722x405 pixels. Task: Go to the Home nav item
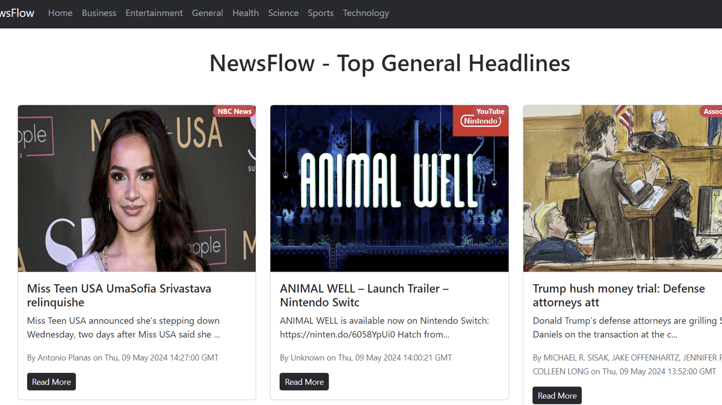[60, 13]
